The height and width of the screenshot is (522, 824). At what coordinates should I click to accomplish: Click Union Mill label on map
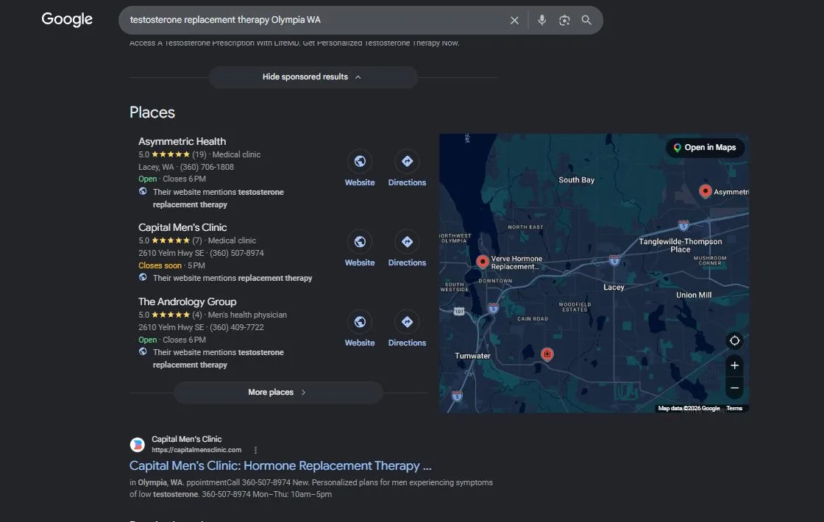click(694, 295)
